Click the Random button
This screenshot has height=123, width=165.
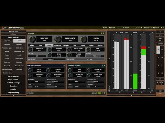pos(112,28)
